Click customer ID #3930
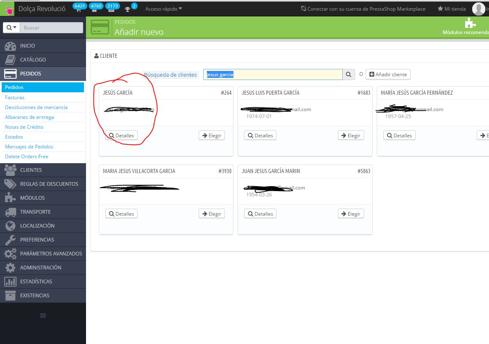 click(x=225, y=171)
